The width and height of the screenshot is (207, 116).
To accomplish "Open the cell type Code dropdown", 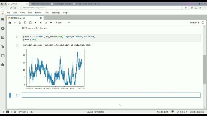I will (63, 23).
